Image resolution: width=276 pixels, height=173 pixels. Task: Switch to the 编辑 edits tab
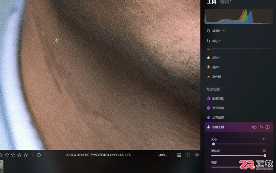(x=224, y=2)
